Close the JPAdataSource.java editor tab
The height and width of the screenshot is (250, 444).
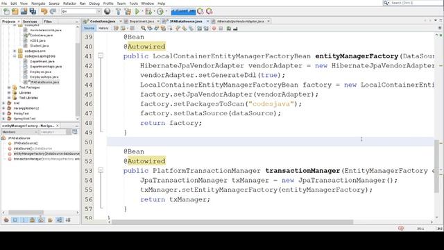coord(207,22)
